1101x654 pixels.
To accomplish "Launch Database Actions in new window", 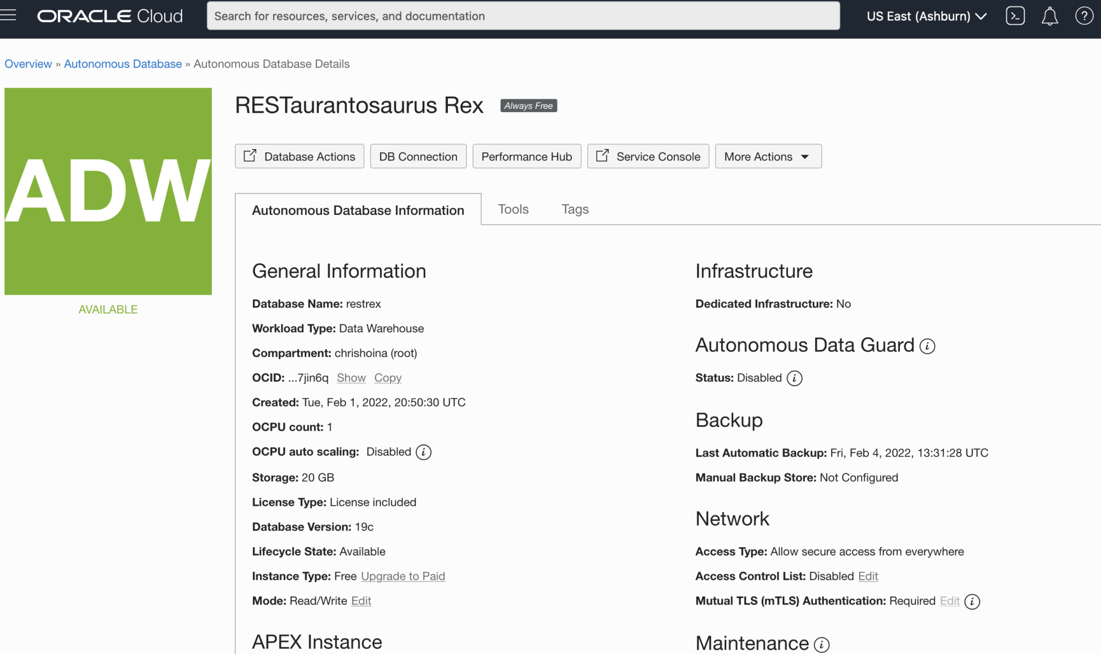I will point(299,156).
